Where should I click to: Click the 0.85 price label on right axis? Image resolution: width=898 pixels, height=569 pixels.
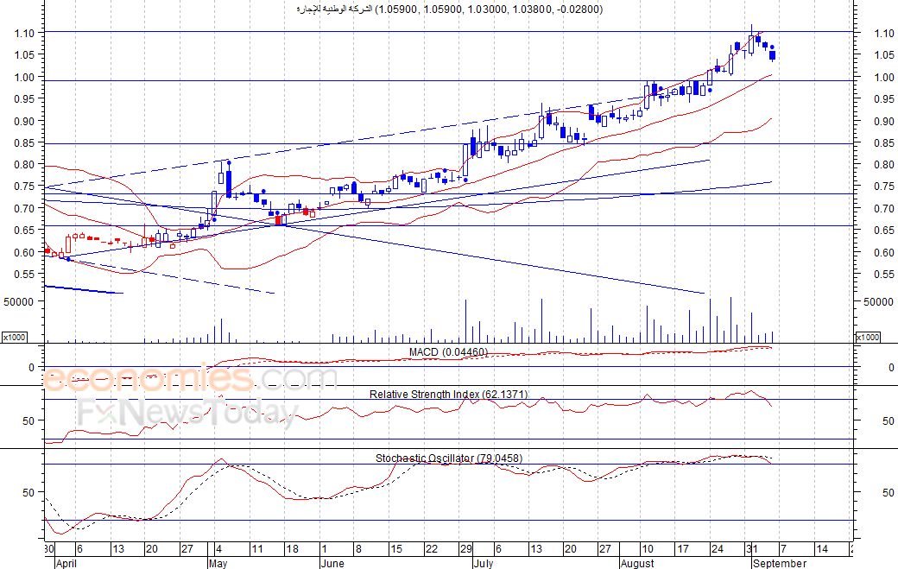(884, 143)
